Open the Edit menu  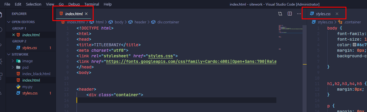(18, 4)
